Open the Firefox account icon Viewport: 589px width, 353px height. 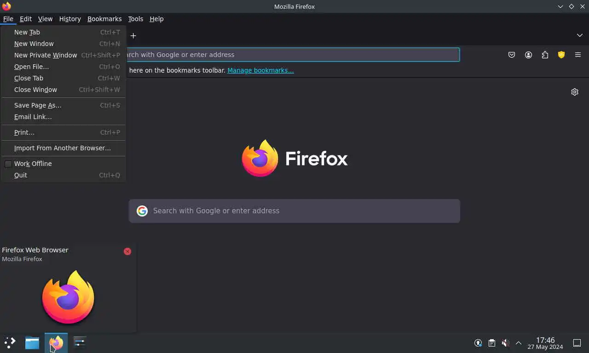point(528,55)
